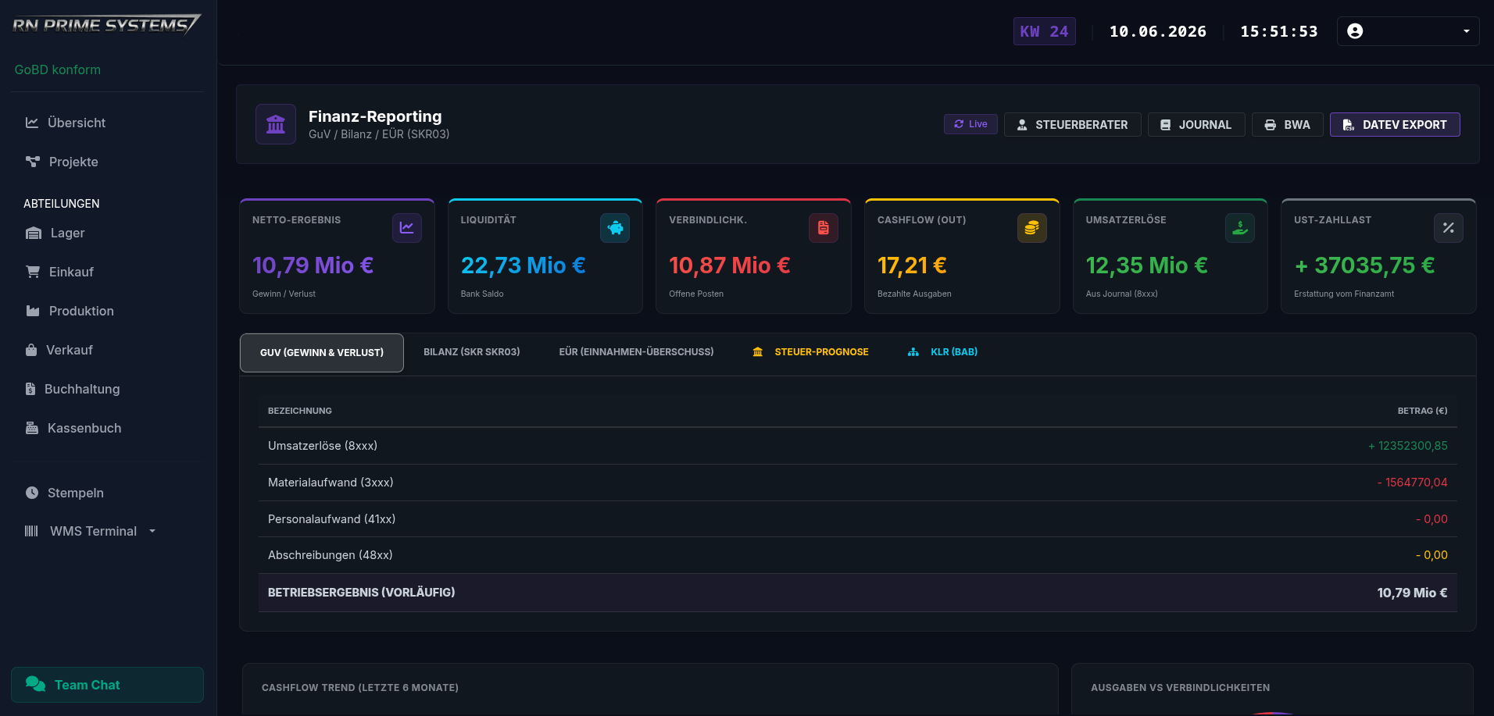Switch to the Steuer-Prognose tab

coord(810,352)
